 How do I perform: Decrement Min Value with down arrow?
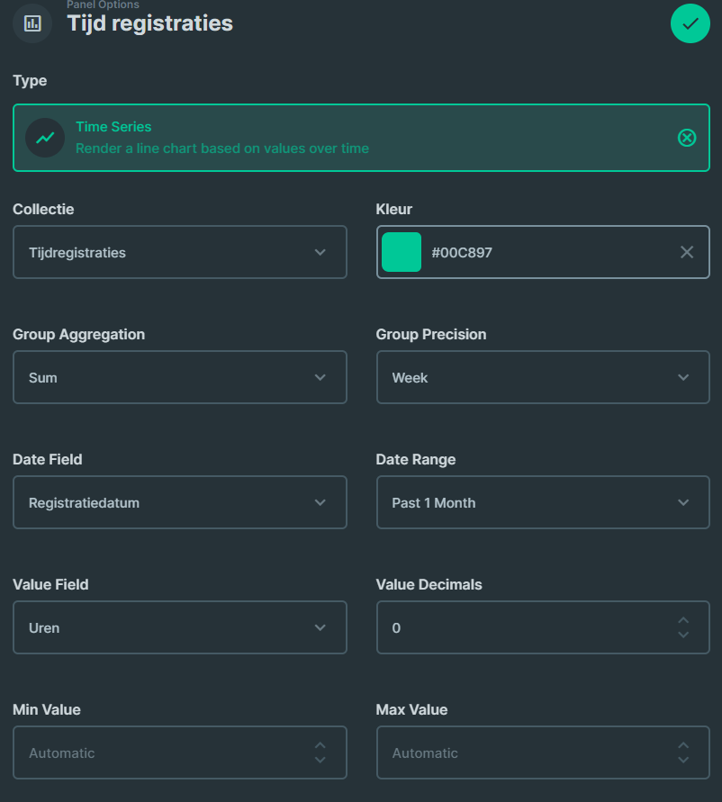click(x=320, y=760)
